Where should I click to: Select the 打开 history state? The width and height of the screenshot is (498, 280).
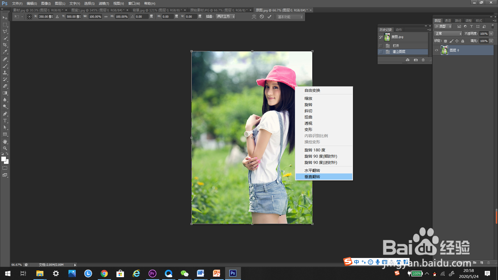tap(396, 46)
